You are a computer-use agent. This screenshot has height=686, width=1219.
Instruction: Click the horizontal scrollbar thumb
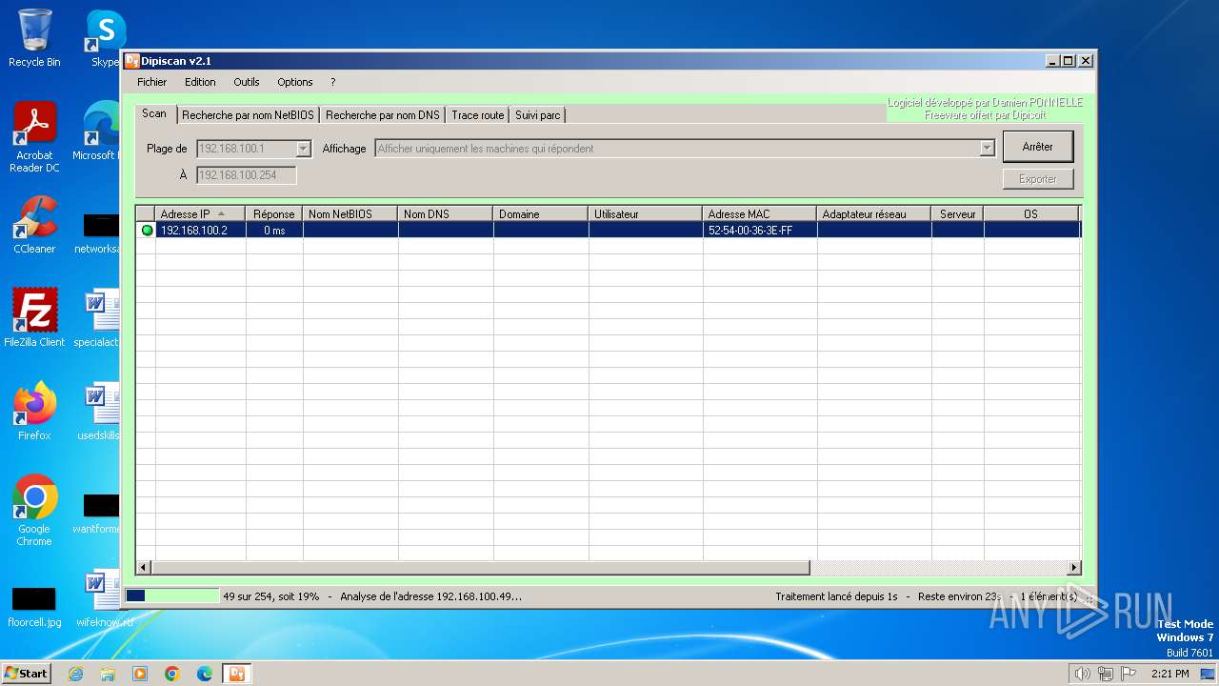(481, 568)
